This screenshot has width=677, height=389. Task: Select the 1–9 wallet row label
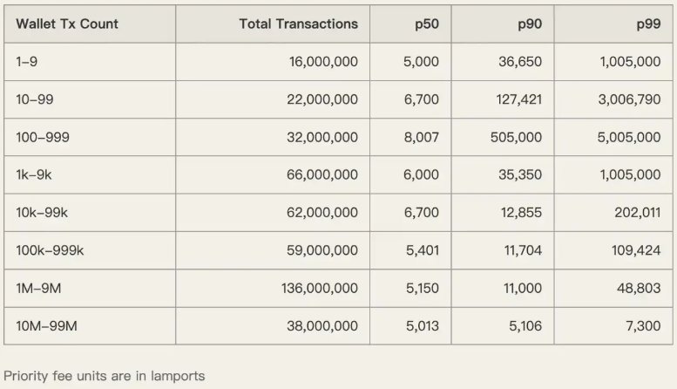28,62
